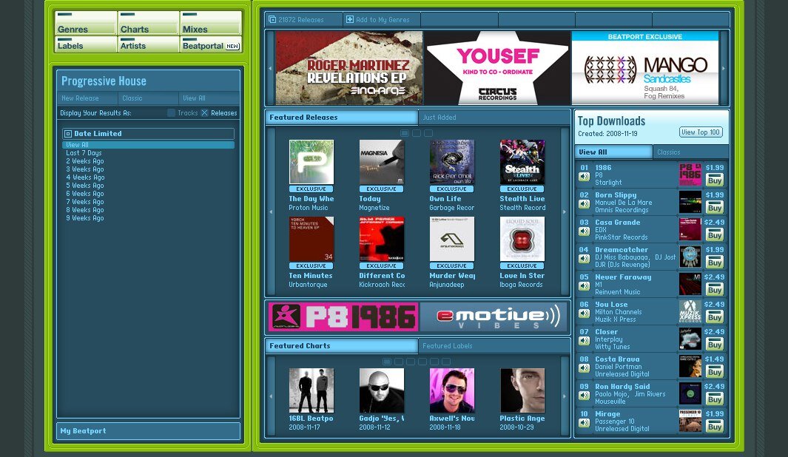The height and width of the screenshot is (457, 788).
Task: Play preview of Ron Hardy Said
Action: point(584,396)
